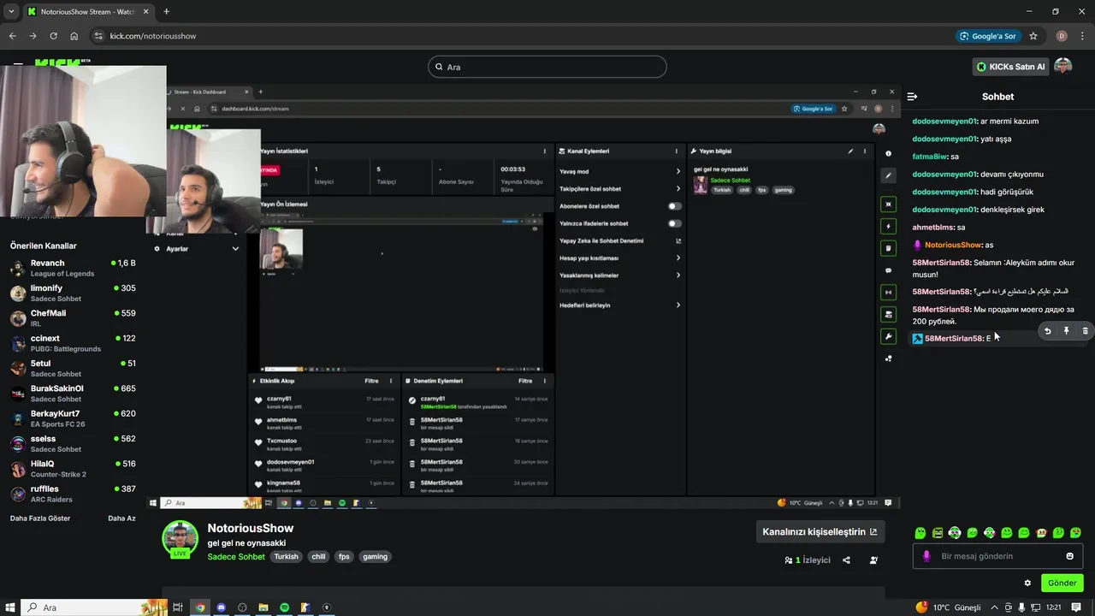Click the gaming tag below stream title
This screenshot has height=616, width=1095.
point(375,557)
